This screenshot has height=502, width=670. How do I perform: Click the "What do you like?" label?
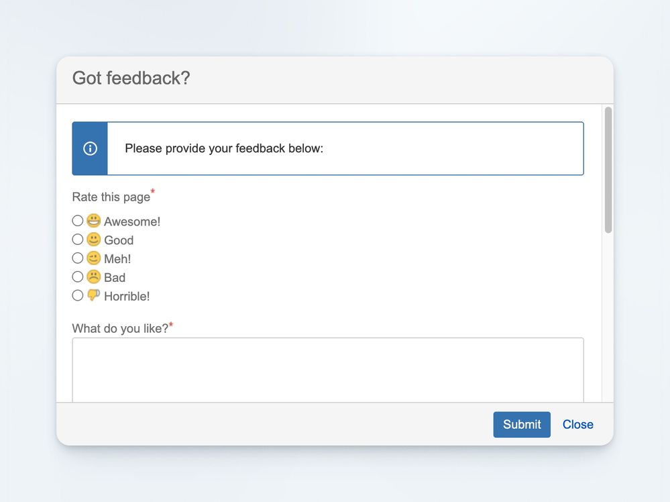(120, 328)
